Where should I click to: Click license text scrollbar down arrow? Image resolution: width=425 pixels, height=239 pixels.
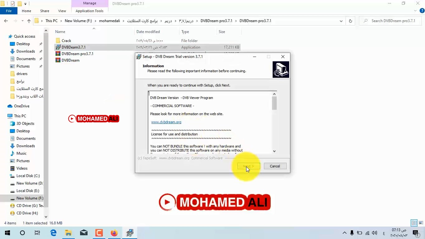274,151
